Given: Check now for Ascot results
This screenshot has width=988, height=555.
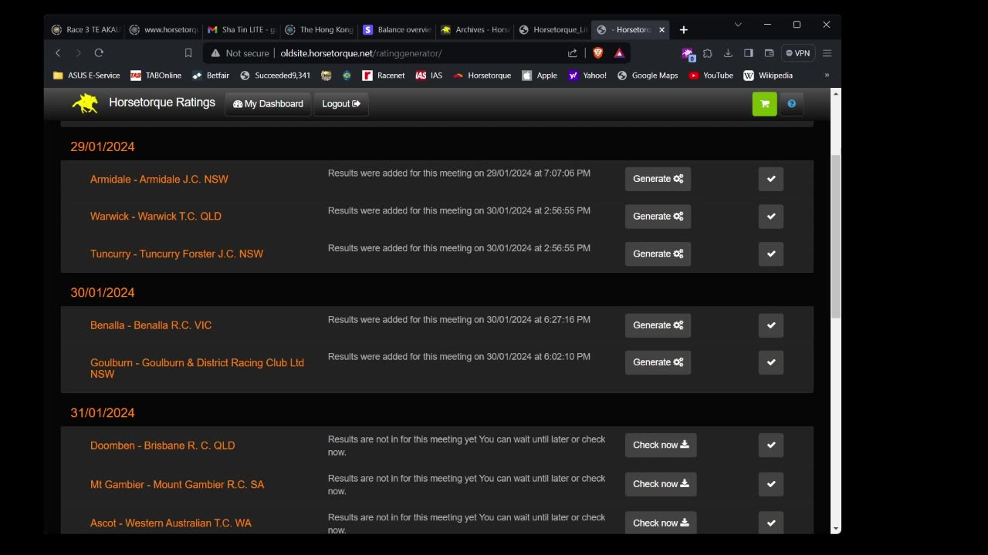Looking at the screenshot, I should point(661,523).
